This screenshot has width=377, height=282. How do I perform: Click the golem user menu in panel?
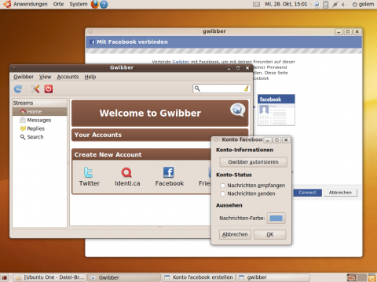coord(363,4)
